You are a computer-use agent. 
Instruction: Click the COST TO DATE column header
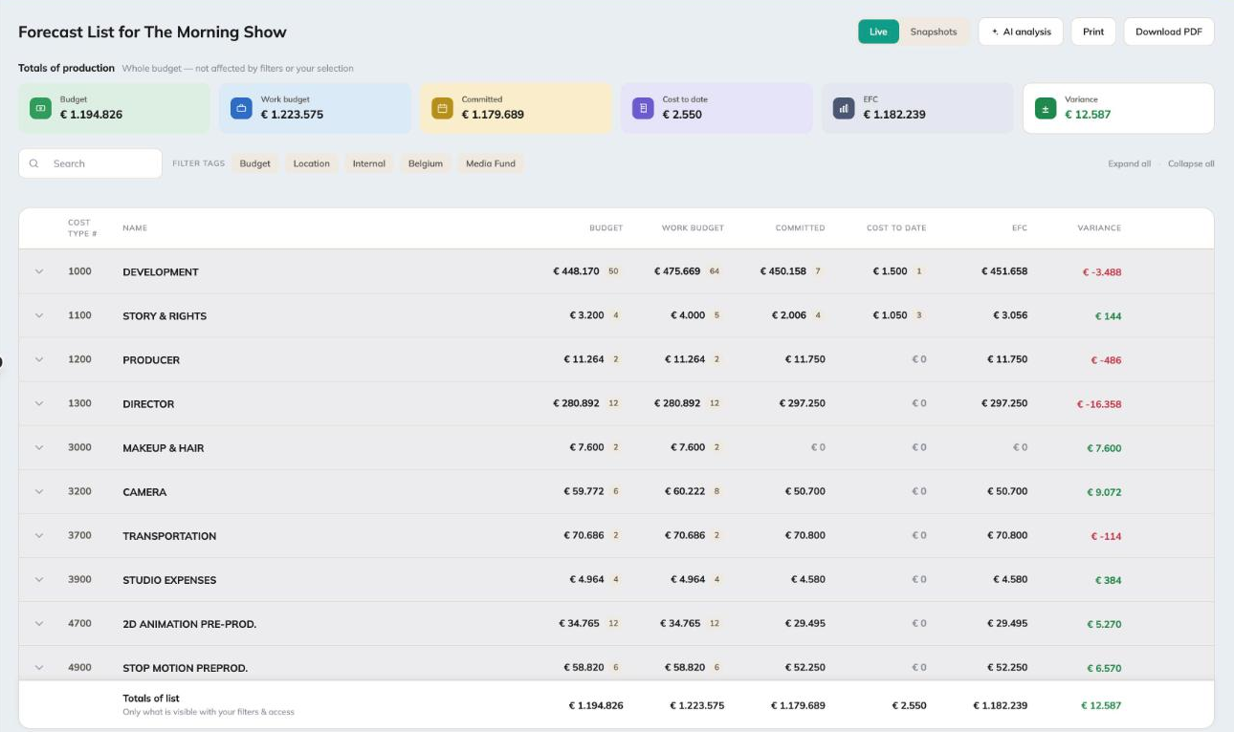coord(896,228)
